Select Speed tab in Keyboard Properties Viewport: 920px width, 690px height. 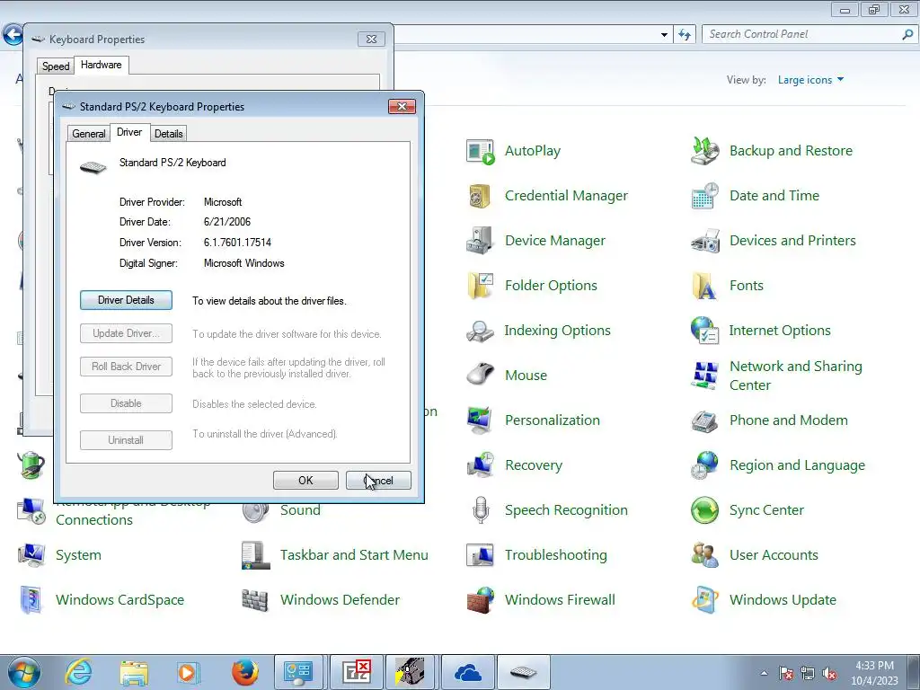click(x=56, y=66)
